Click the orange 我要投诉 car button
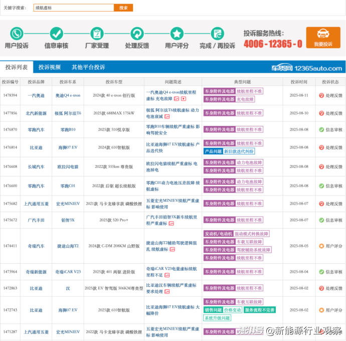Image resolution: width=346 pixels, height=341 pixels. click(323, 38)
